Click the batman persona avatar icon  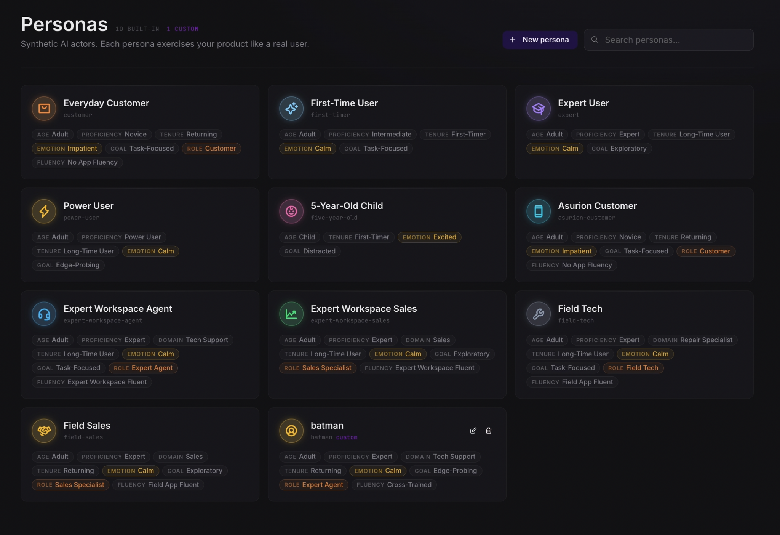291,431
